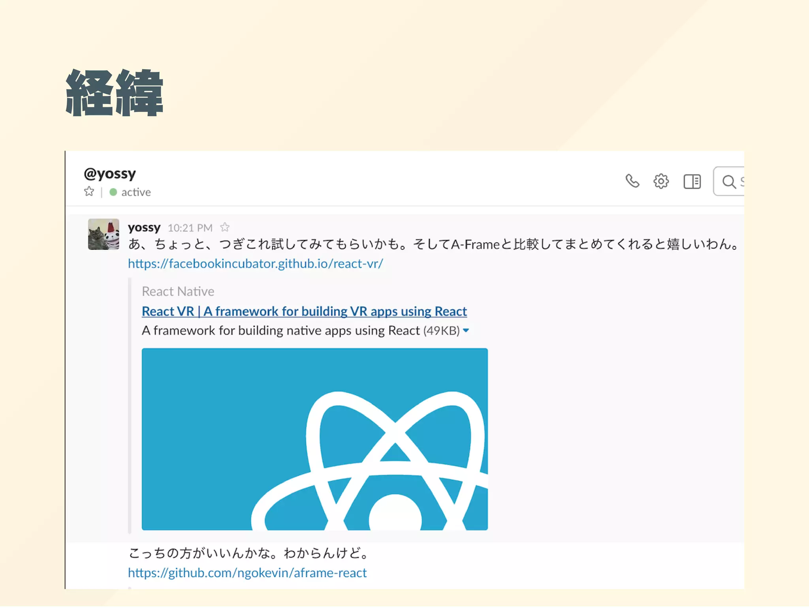809x608 pixels.
Task: Click the @yossy channel title
Action: click(110, 174)
